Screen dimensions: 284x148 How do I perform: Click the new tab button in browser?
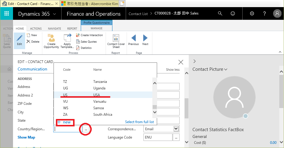coord(122,4)
